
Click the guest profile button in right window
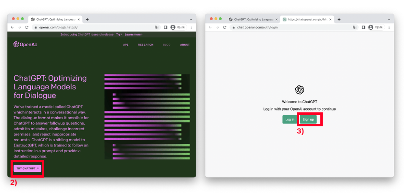tap(376, 27)
